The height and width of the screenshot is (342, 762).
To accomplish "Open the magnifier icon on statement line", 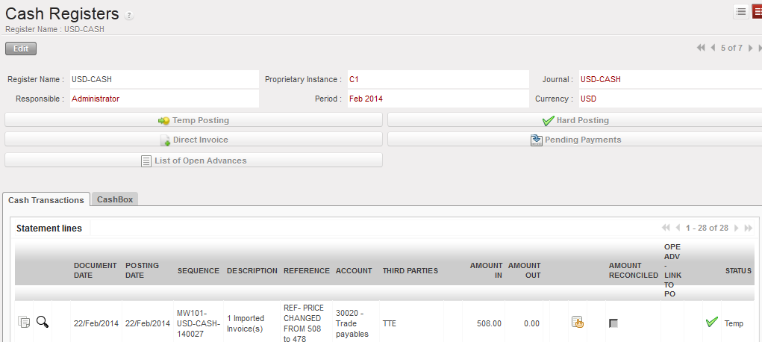I will [x=43, y=323].
